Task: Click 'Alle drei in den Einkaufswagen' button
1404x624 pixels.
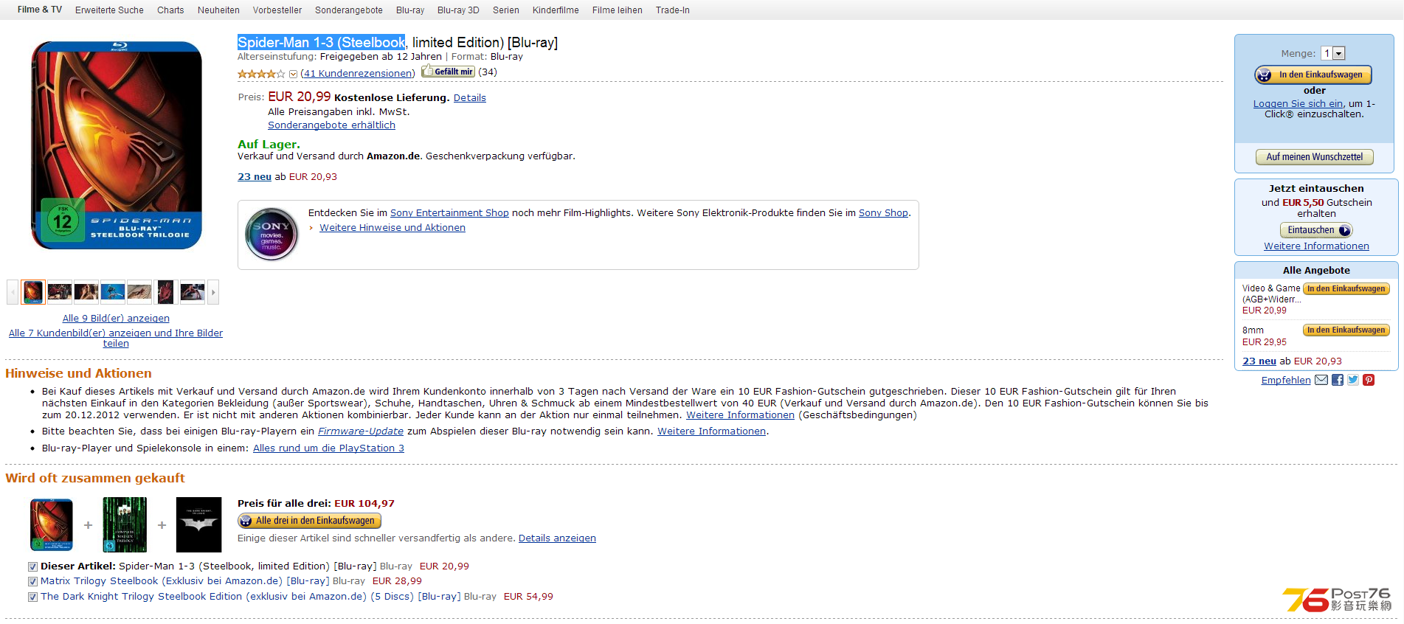Action: pyautogui.click(x=309, y=521)
